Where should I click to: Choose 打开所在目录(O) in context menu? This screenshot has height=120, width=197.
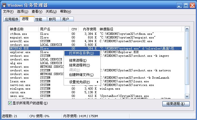(82, 53)
